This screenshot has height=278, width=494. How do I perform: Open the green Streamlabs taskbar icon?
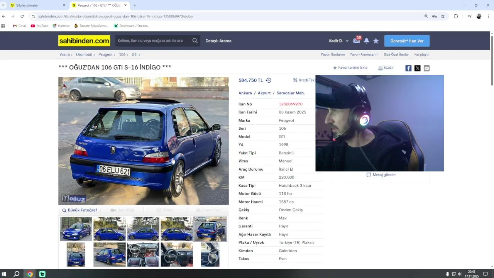[42, 274]
